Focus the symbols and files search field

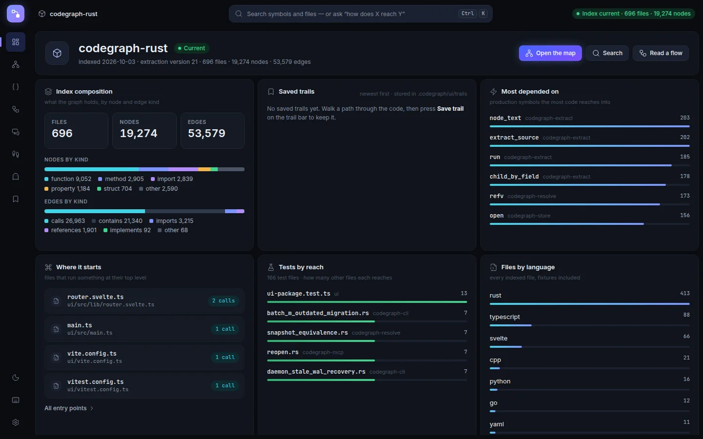(x=360, y=14)
